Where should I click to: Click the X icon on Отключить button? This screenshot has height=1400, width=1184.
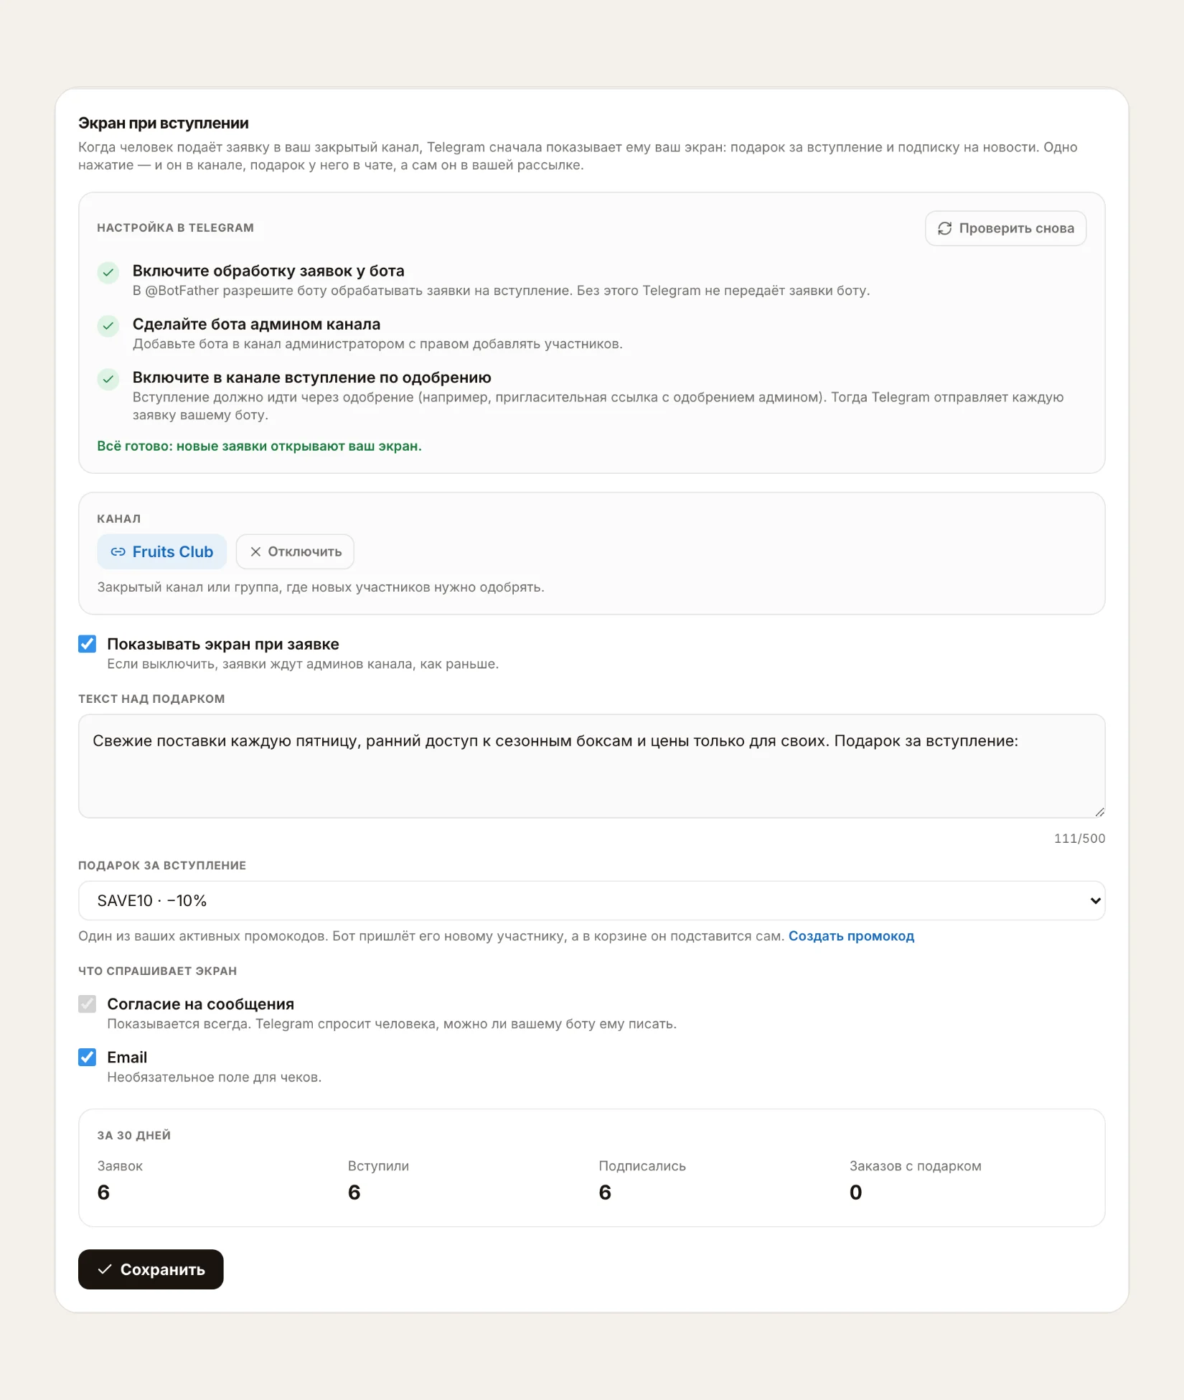click(255, 552)
